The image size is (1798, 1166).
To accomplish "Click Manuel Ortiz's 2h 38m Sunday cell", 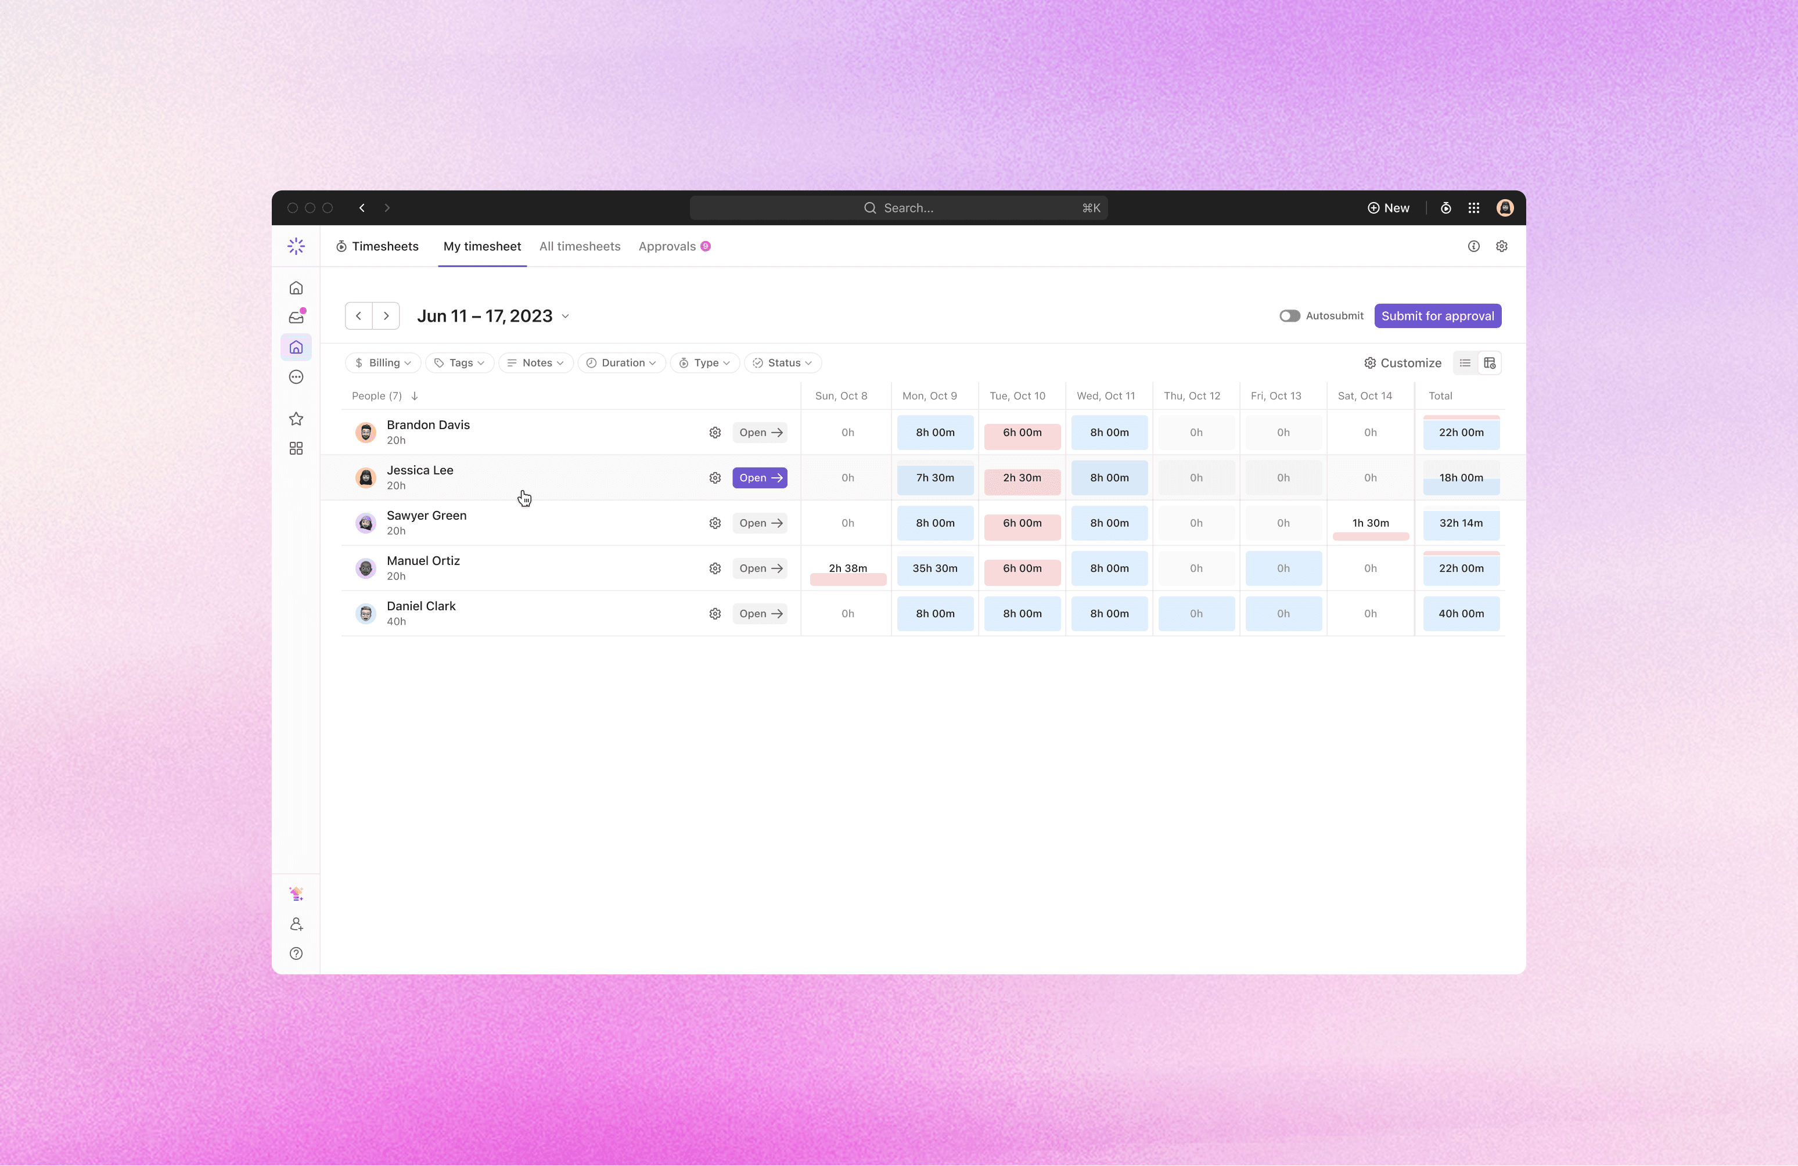I will pyautogui.click(x=848, y=568).
